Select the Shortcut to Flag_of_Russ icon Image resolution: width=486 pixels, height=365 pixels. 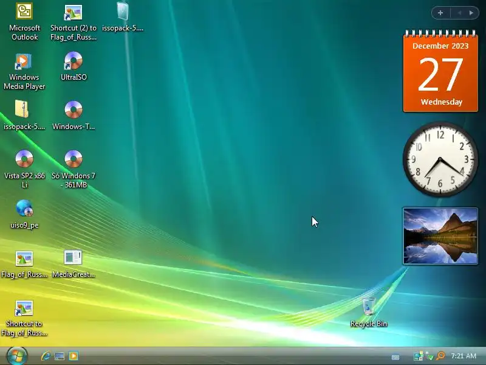click(24, 318)
